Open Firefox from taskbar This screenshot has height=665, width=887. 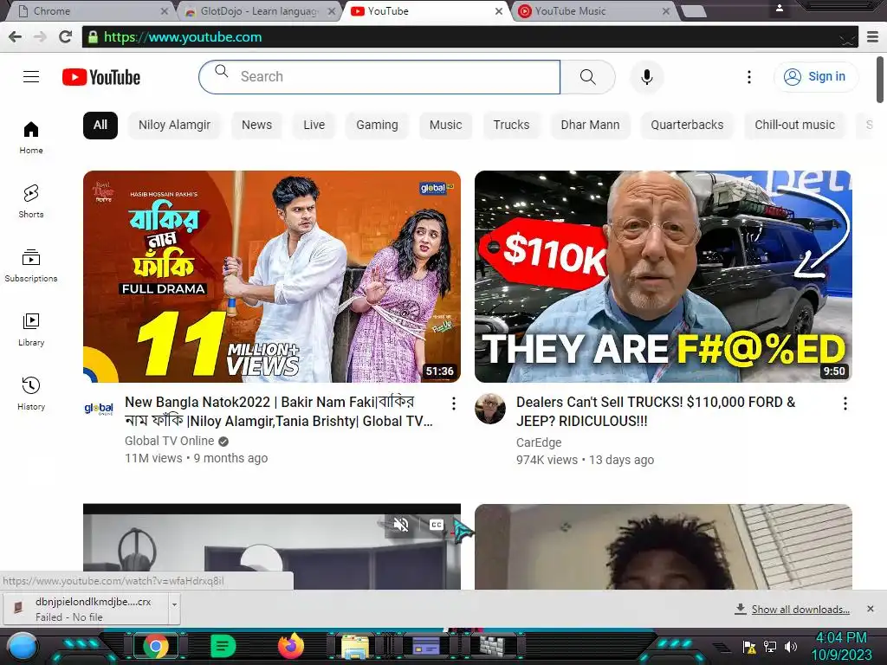click(290, 646)
